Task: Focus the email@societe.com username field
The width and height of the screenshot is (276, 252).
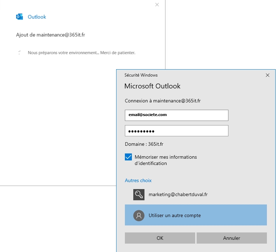Action: (176, 115)
